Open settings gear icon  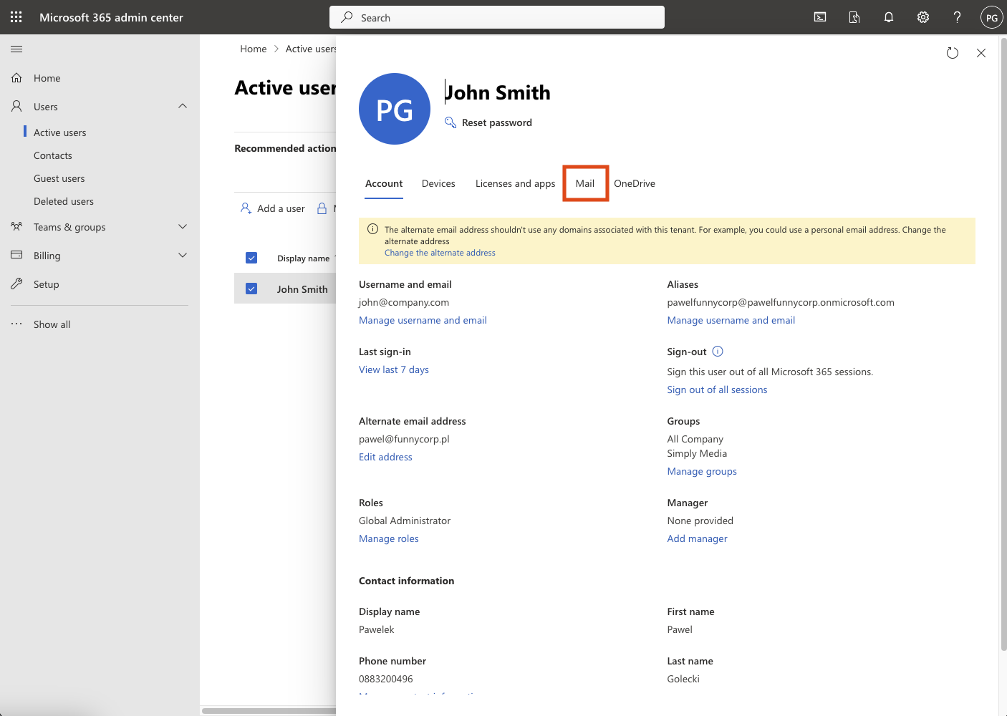[923, 17]
